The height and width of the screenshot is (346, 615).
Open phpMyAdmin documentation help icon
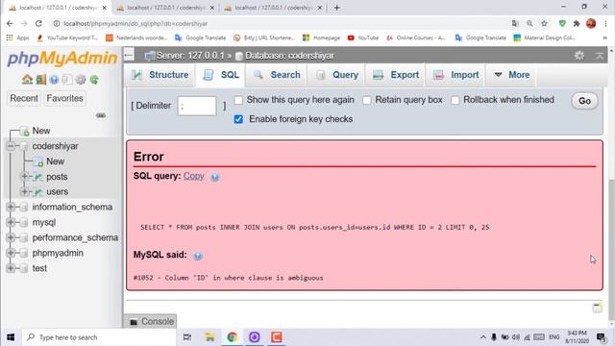tap(54, 80)
